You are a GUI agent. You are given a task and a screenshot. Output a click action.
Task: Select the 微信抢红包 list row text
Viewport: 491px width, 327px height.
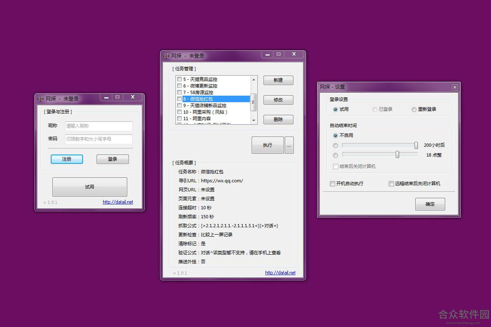click(198, 99)
